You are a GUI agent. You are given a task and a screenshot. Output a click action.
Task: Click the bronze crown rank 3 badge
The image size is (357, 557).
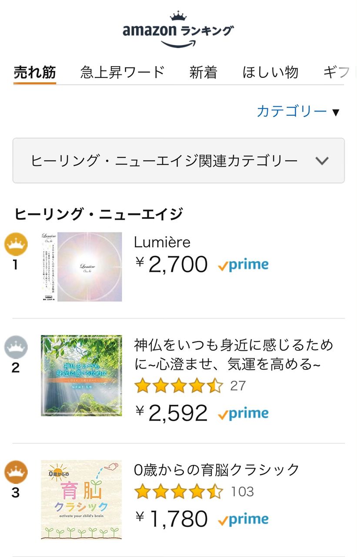(16, 473)
